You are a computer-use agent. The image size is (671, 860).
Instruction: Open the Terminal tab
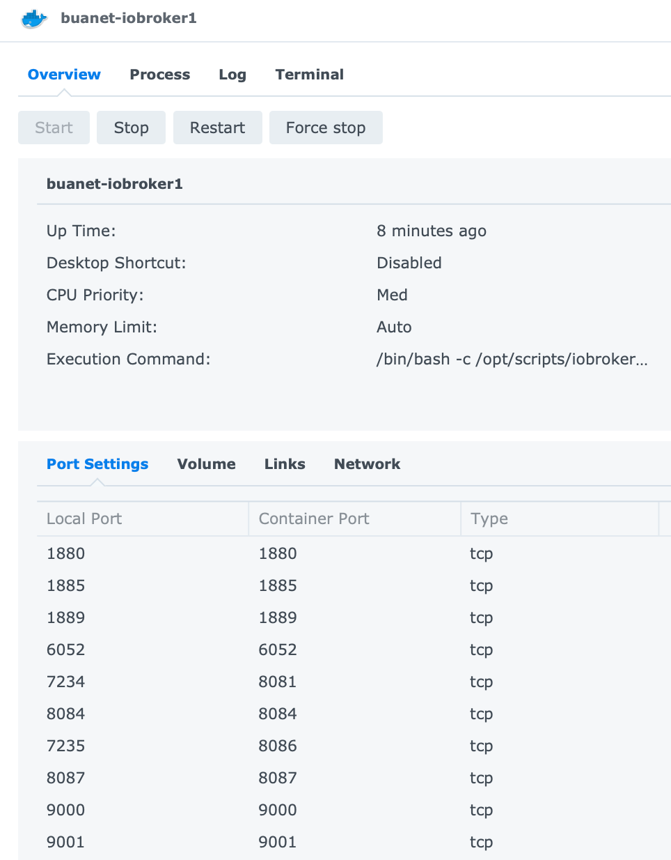click(309, 75)
